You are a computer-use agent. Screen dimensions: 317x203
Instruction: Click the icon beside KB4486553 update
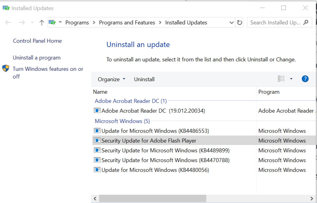tap(97, 131)
